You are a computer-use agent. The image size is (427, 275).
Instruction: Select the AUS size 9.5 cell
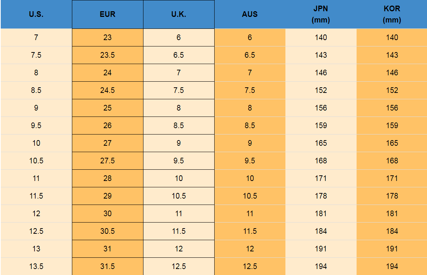pos(250,161)
